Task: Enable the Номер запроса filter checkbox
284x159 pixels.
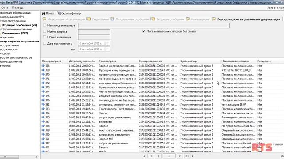Action: tap(44, 31)
